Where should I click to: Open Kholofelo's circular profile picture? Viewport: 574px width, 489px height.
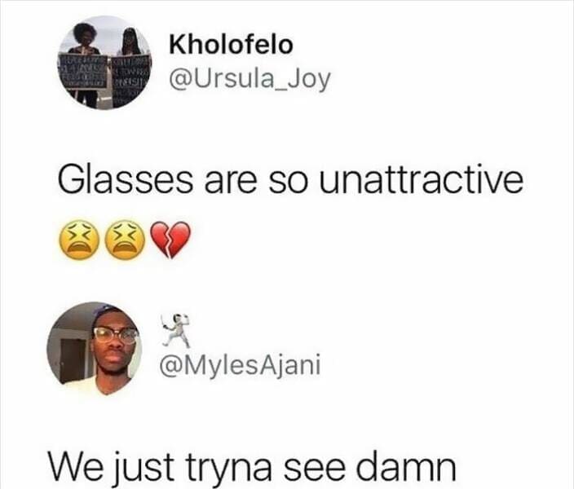pyautogui.click(x=105, y=63)
